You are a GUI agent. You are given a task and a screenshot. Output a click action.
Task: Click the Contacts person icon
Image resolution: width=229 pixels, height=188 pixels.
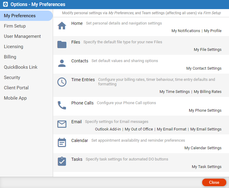point(62,63)
